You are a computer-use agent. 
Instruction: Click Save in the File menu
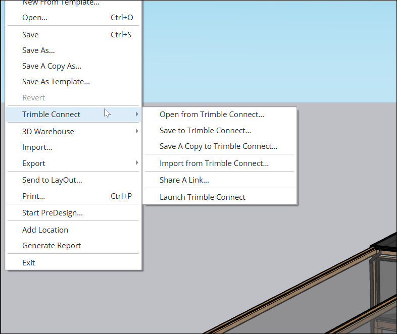click(30, 35)
